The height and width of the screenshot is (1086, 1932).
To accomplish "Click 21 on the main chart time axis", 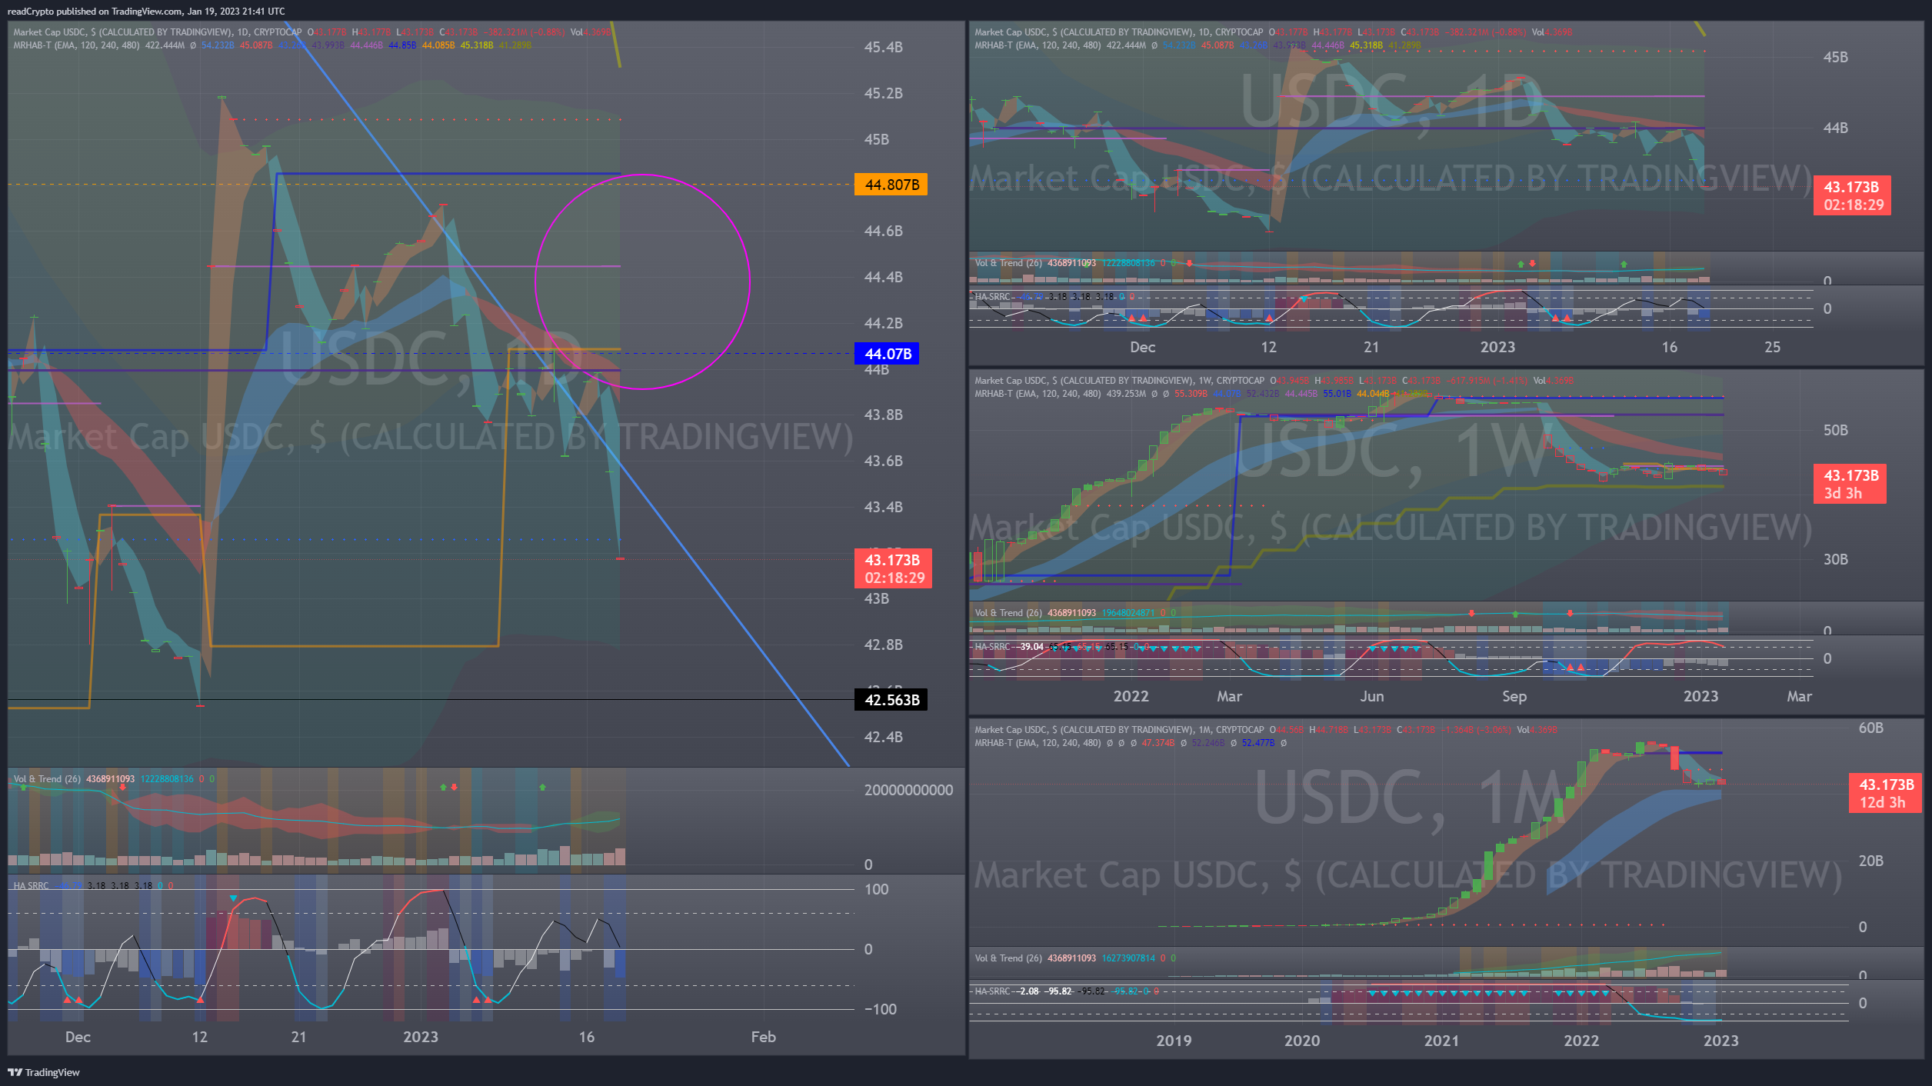I will pyautogui.click(x=298, y=1037).
